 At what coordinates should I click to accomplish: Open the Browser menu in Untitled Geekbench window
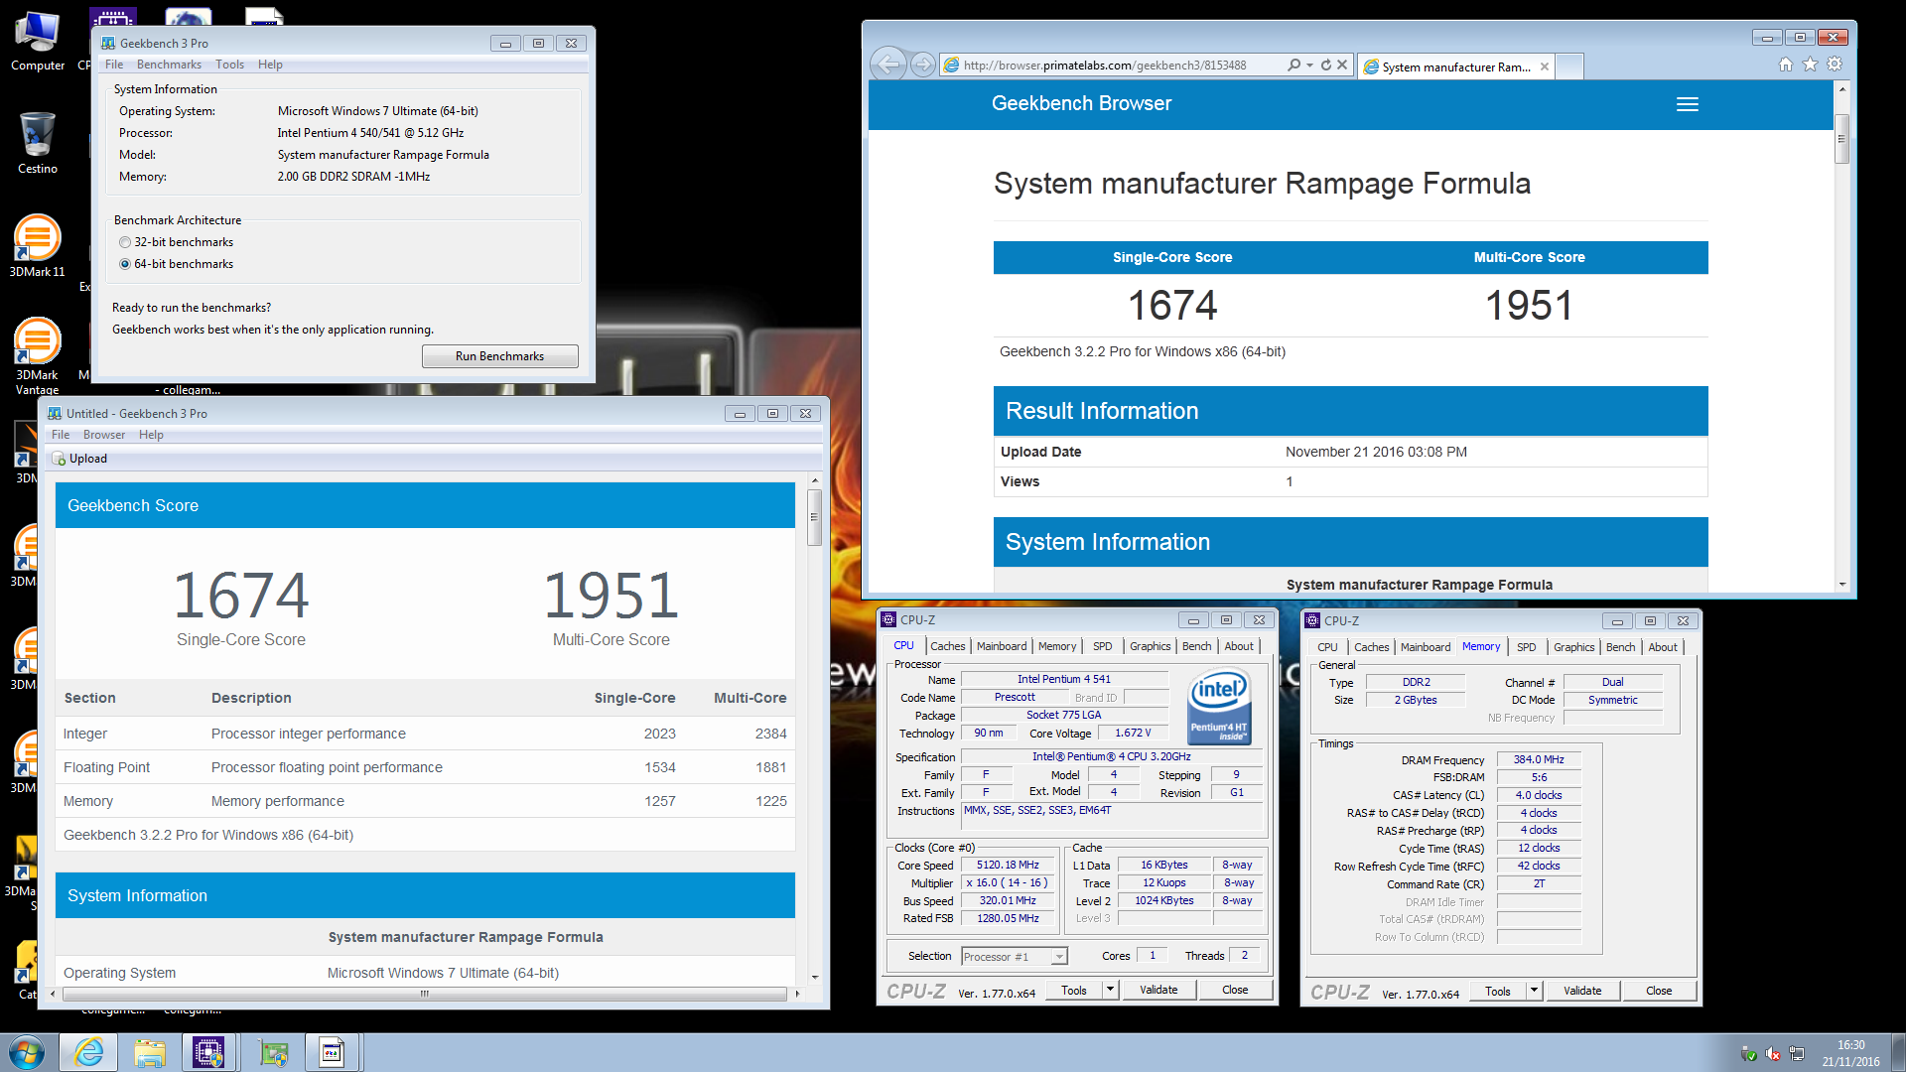[x=104, y=435]
